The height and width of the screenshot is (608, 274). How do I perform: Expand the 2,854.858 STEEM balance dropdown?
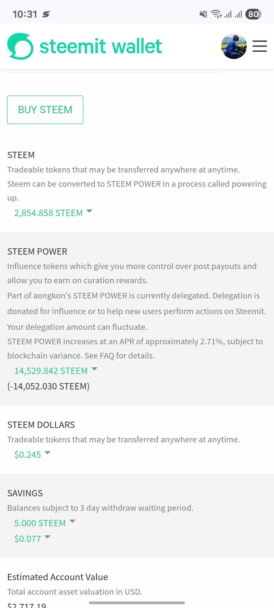point(53,213)
